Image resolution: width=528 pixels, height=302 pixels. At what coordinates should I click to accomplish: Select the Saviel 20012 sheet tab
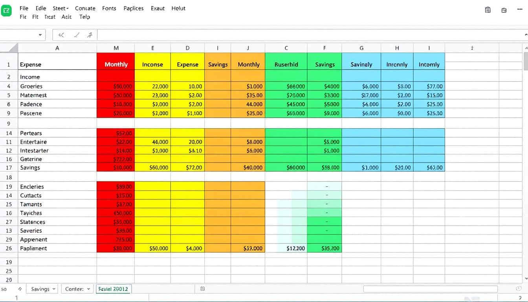point(114,289)
